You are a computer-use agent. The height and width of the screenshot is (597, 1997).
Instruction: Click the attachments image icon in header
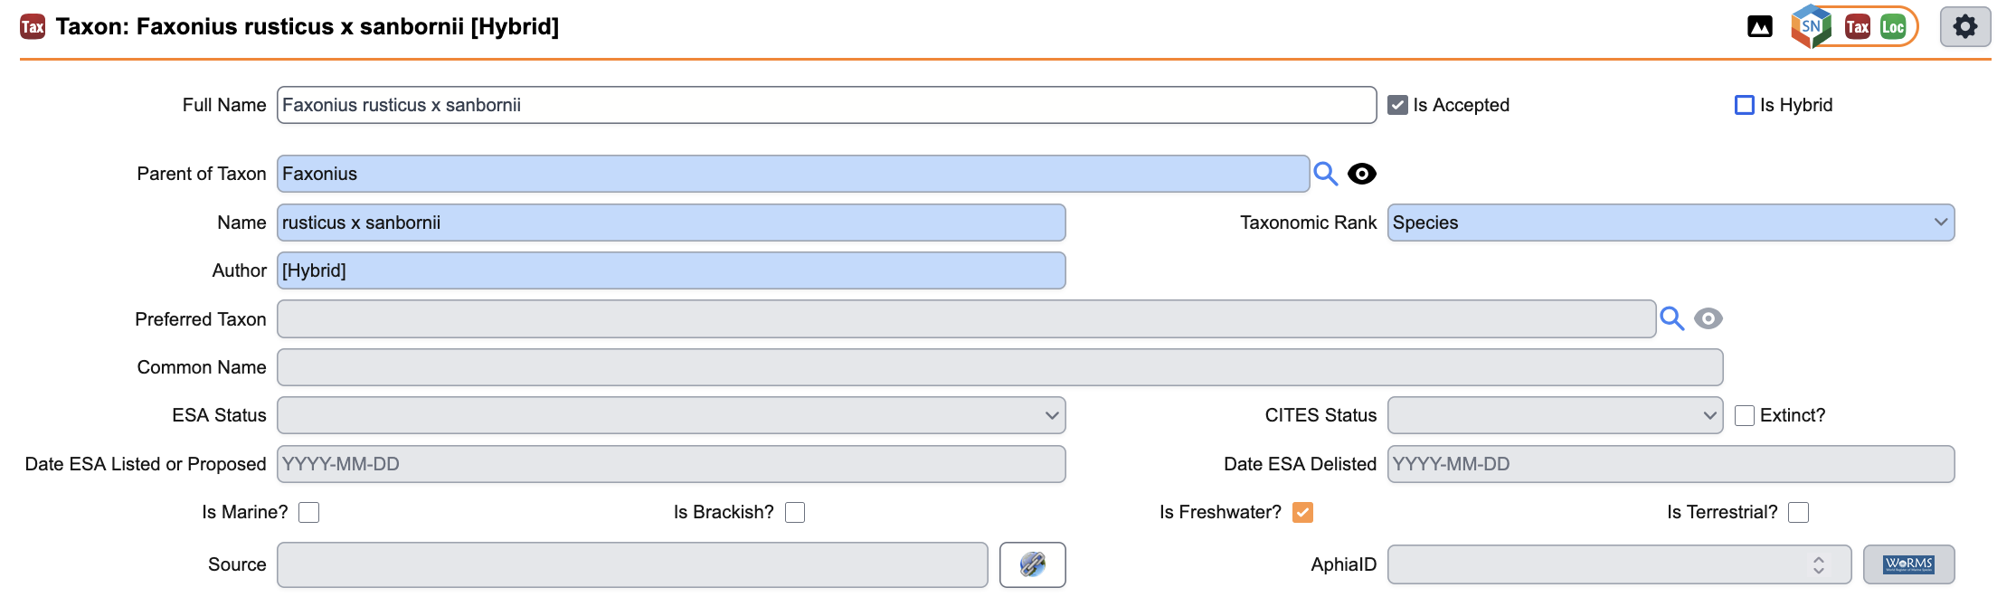(1759, 27)
